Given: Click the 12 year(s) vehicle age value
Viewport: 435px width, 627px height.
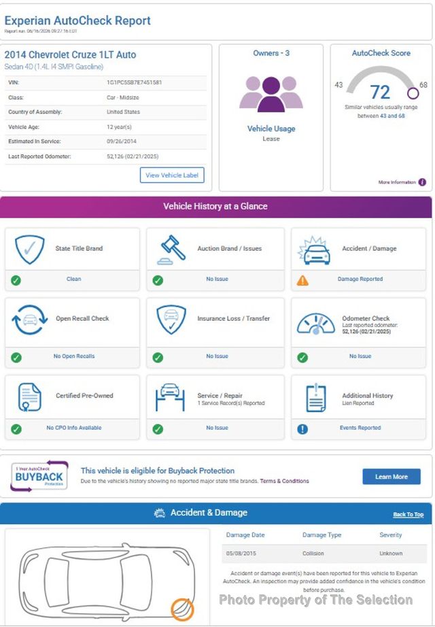Looking at the screenshot, I should 119,127.
